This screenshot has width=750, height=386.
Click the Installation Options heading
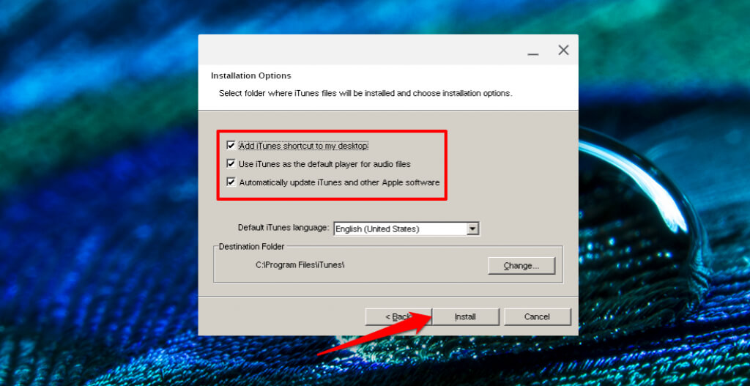(x=251, y=75)
